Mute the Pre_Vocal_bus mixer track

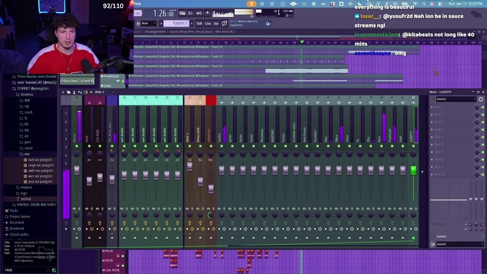point(112,146)
